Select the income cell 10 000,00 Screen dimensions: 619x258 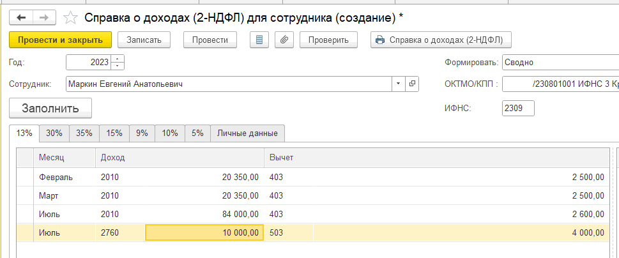(204, 232)
